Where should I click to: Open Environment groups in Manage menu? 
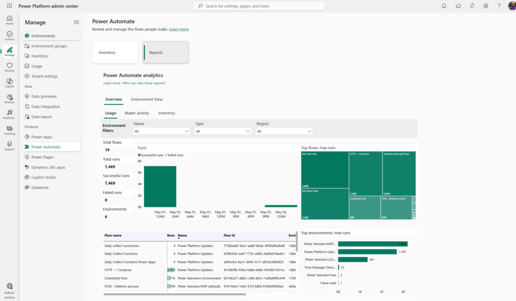click(51, 46)
